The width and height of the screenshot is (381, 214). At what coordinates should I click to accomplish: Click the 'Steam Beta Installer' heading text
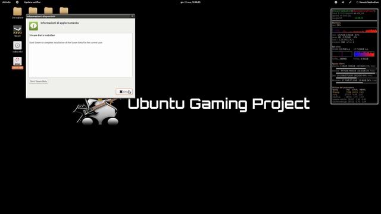pyautogui.click(x=42, y=36)
